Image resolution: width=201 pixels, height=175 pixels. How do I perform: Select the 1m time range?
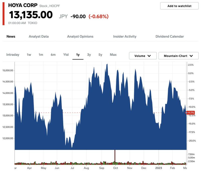(41, 55)
